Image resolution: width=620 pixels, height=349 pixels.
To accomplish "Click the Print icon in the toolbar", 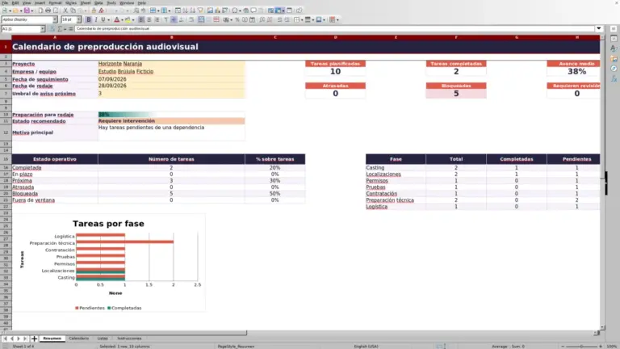I will (48, 11).
